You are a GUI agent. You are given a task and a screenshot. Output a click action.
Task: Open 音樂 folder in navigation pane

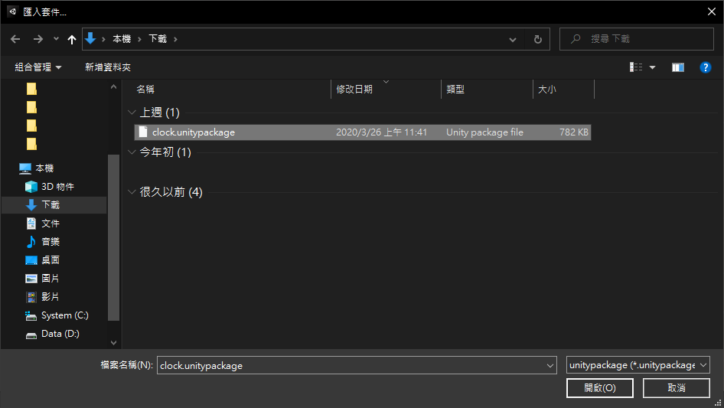pyautogui.click(x=51, y=242)
